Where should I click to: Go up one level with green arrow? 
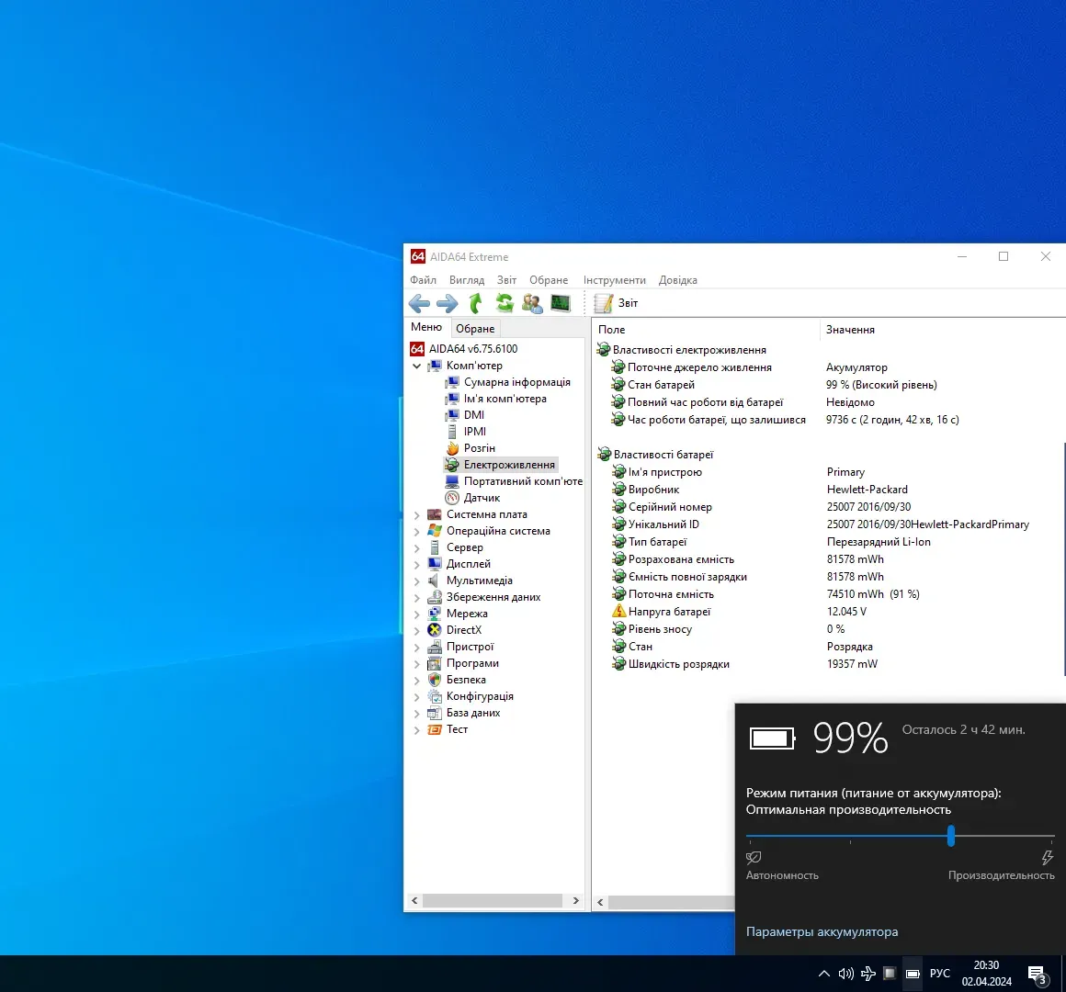476,303
